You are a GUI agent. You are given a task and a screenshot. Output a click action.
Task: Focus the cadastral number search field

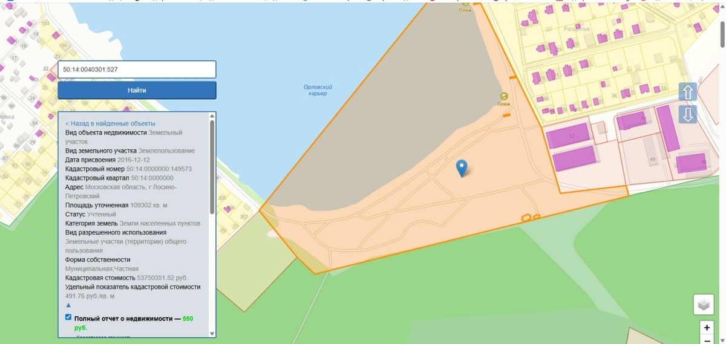click(137, 70)
